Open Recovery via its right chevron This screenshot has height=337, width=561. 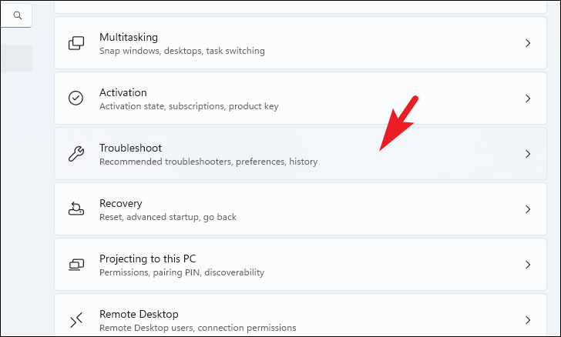528,209
